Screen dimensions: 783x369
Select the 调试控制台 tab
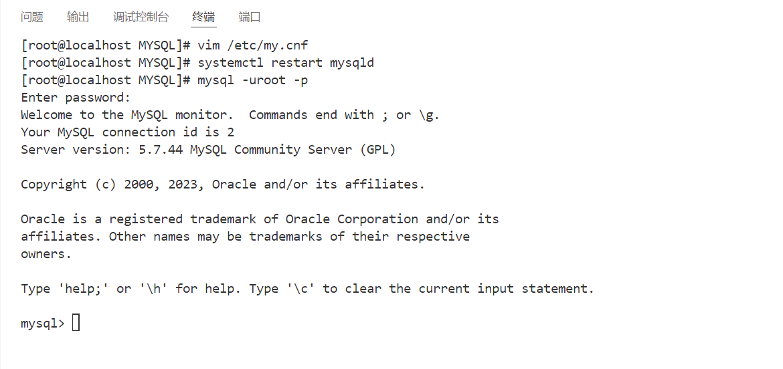[141, 17]
